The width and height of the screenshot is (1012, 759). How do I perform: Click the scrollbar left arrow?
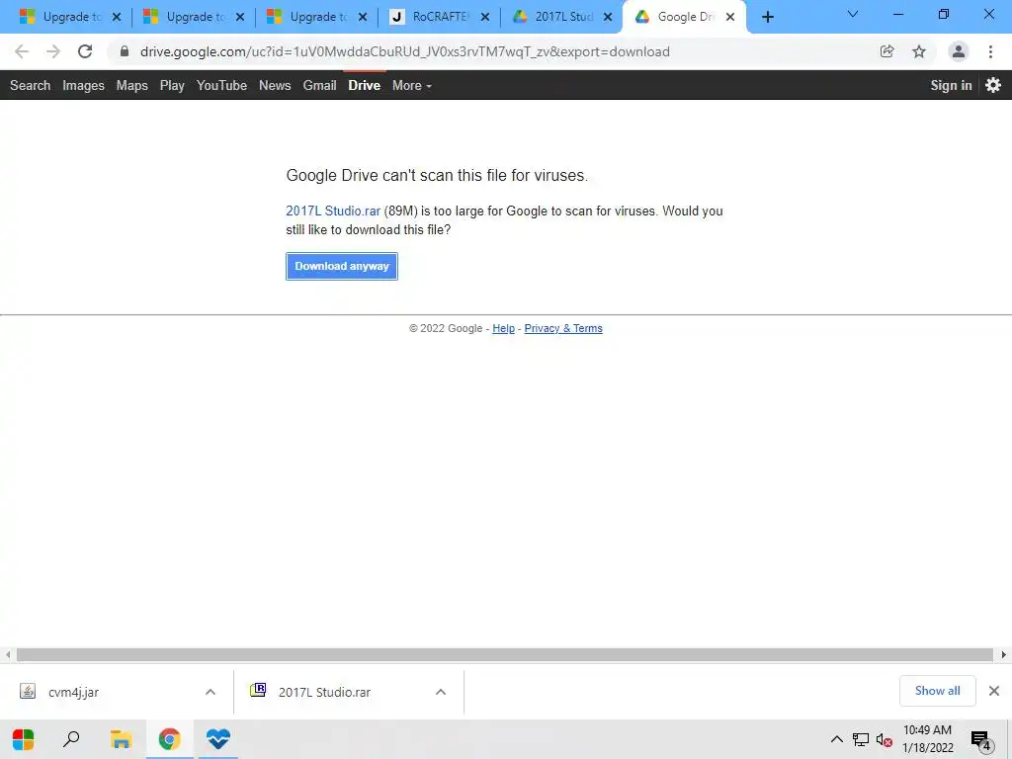tap(8, 655)
